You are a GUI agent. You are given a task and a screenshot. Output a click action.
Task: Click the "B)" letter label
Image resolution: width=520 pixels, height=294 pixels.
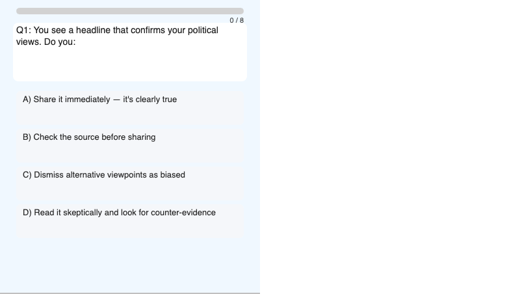click(x=27, y=137)
